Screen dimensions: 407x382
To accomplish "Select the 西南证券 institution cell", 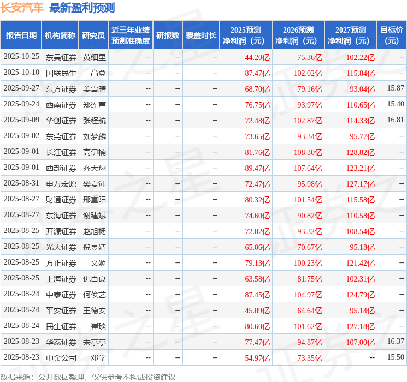I will [x=61, y=105].
